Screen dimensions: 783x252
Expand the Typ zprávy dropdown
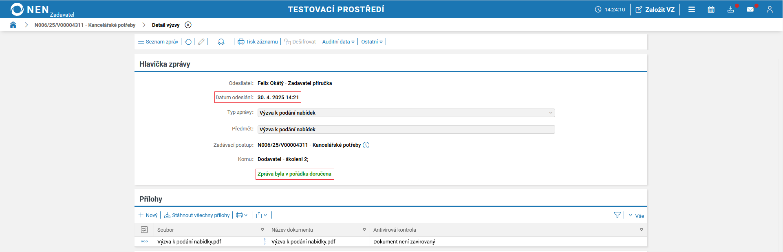pyautogui.click(x=551, y=113)
